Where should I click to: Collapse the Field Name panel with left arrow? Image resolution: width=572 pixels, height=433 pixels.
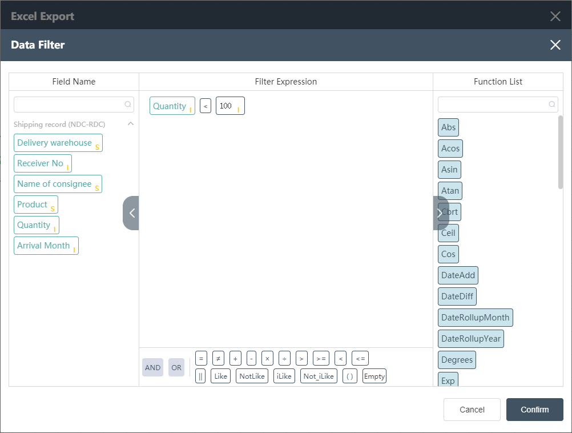coord(131,213)
